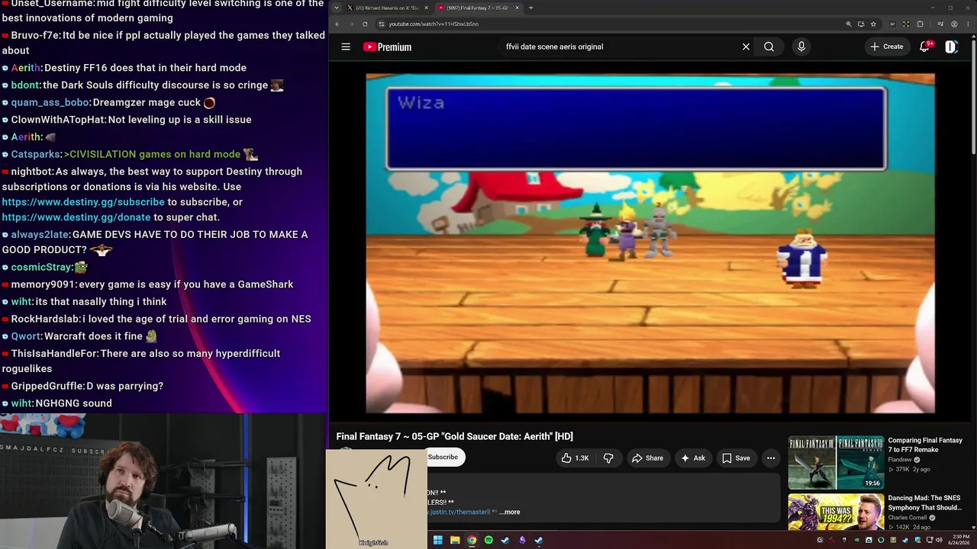The width and height of the screenshot is (977, 549).
Task: Open the Ask button below the video
Action: click(x=693, y=458)
